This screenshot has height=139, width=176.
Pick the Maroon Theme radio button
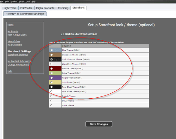pos(52,68)
